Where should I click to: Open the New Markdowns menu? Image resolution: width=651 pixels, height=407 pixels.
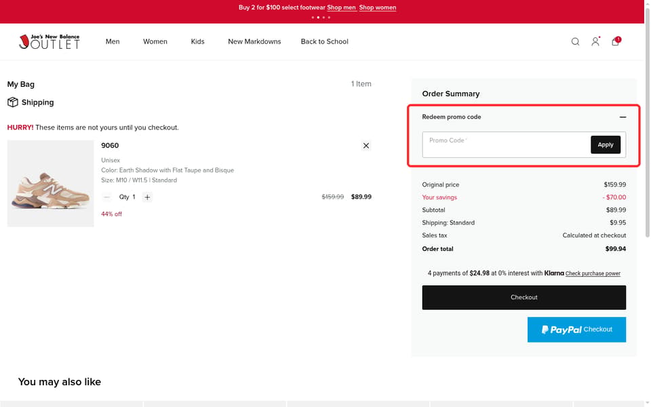[x=254, y=41]
